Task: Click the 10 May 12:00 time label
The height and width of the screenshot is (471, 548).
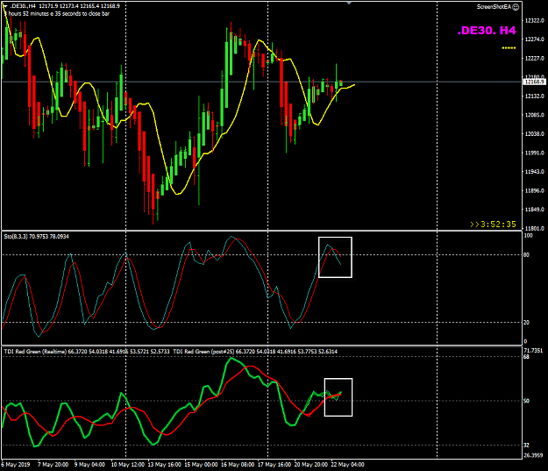Action: click(x=128, y=465)
